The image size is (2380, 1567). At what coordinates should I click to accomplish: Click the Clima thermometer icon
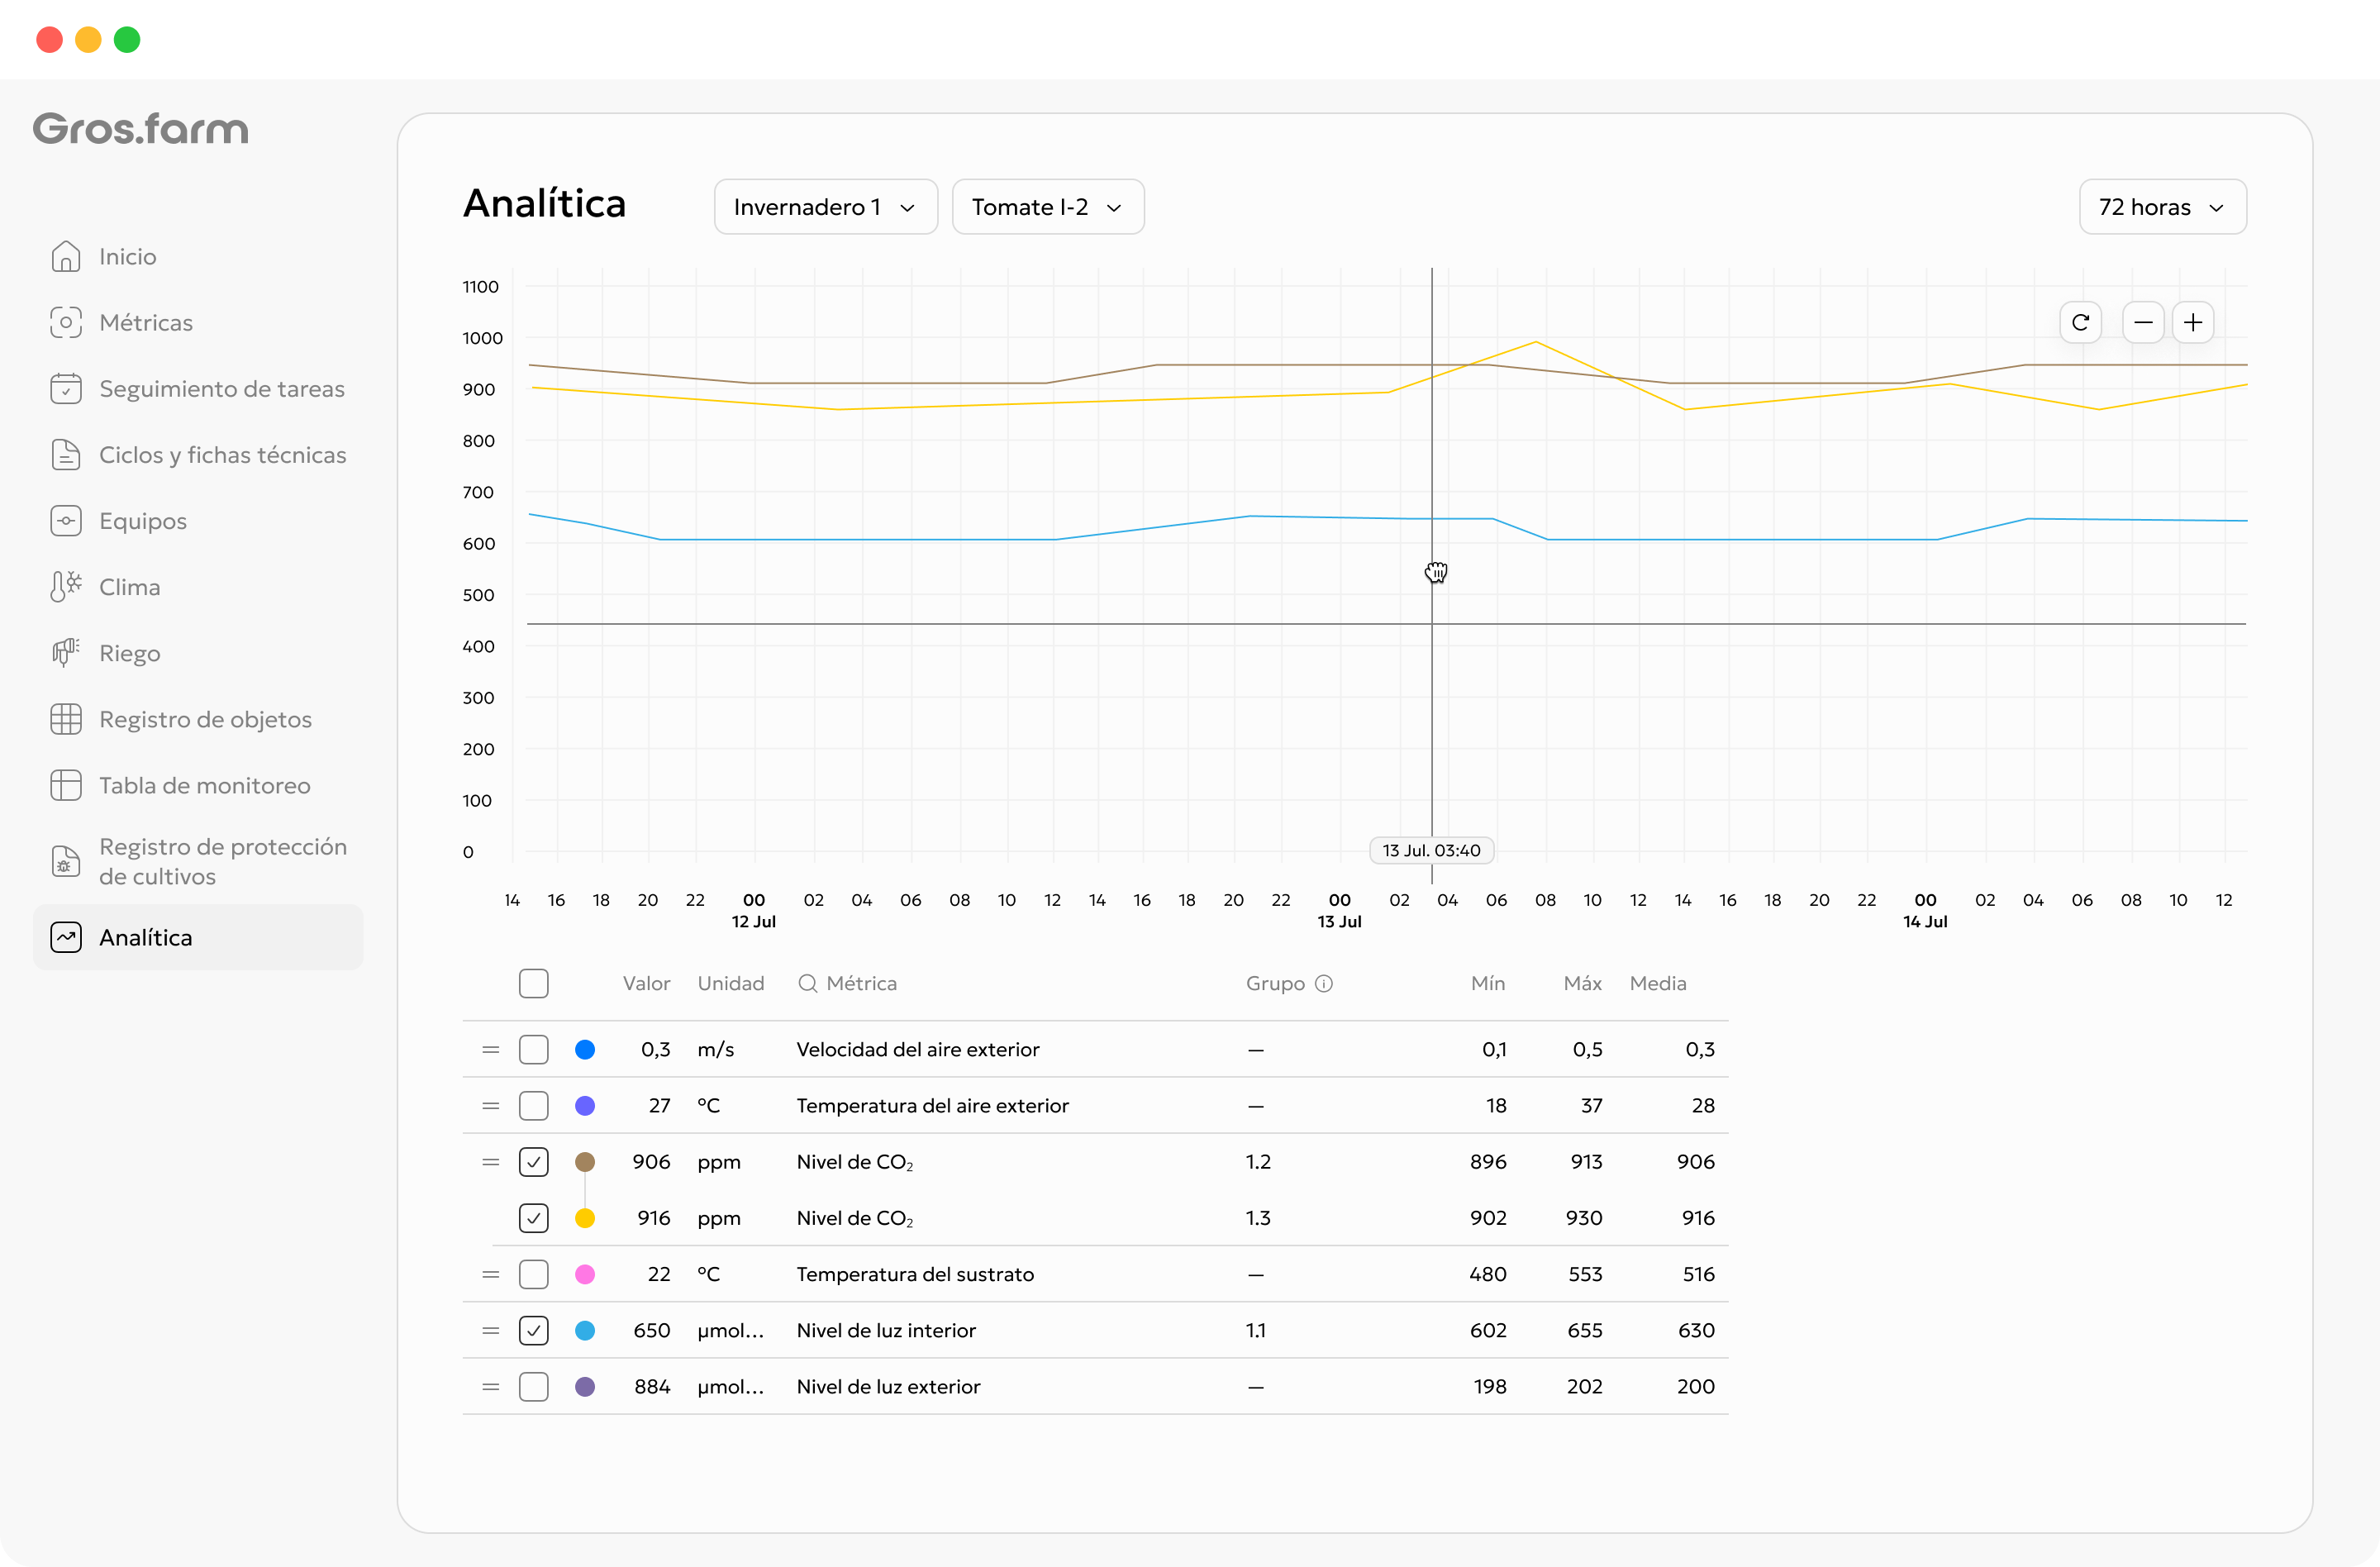click(66, 587)
